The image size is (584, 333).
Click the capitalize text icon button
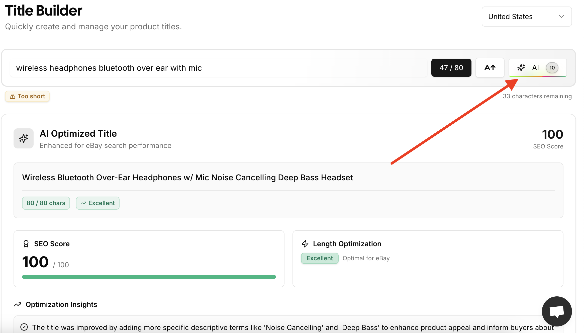click(490, 68)
